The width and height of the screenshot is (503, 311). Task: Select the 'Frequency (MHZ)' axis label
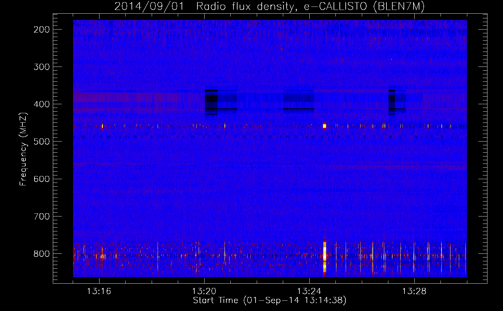click(x=23, y=149)
